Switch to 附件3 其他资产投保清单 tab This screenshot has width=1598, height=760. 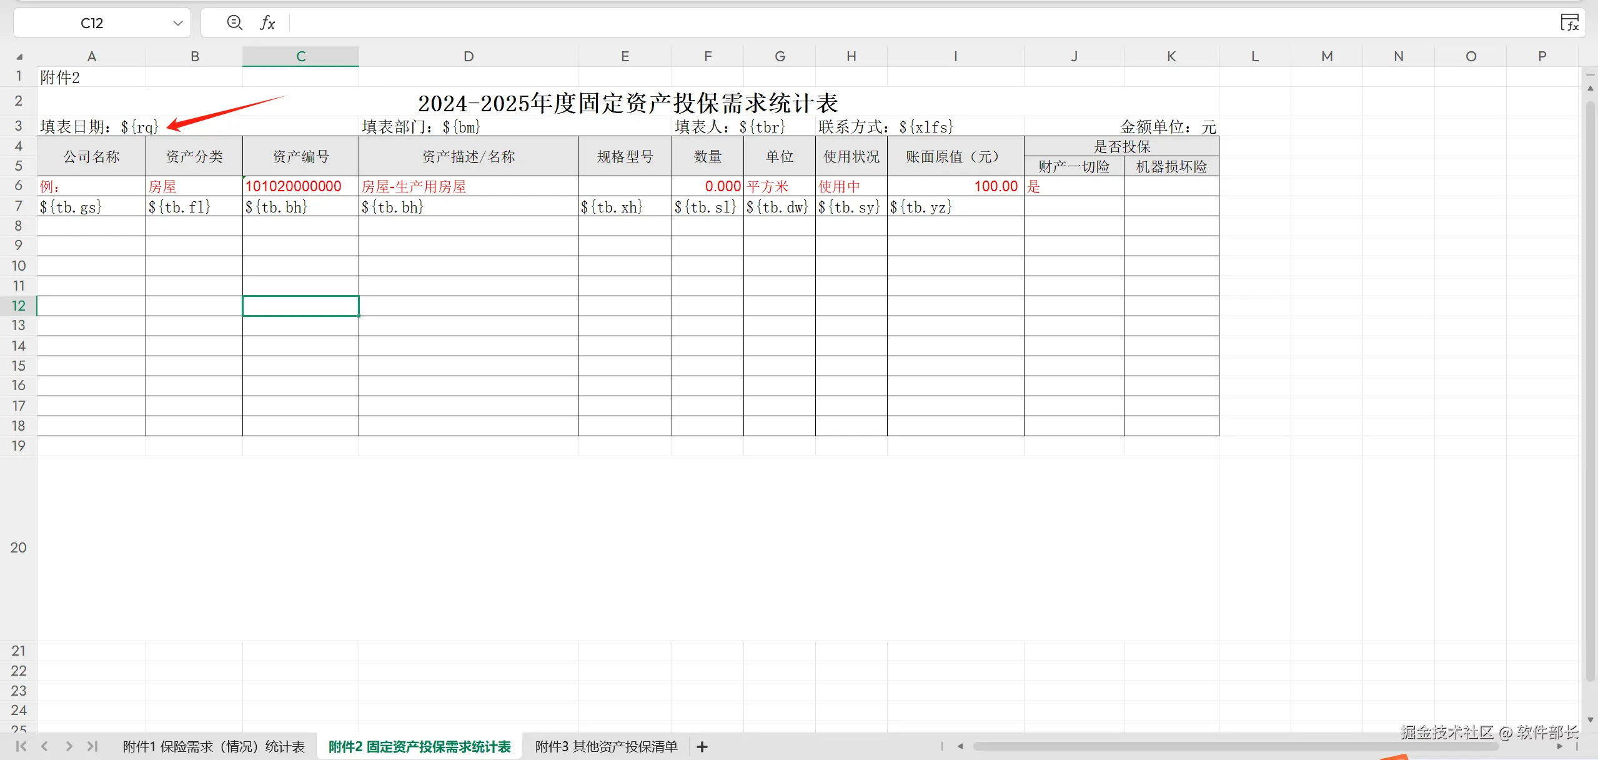click(606, 747)
